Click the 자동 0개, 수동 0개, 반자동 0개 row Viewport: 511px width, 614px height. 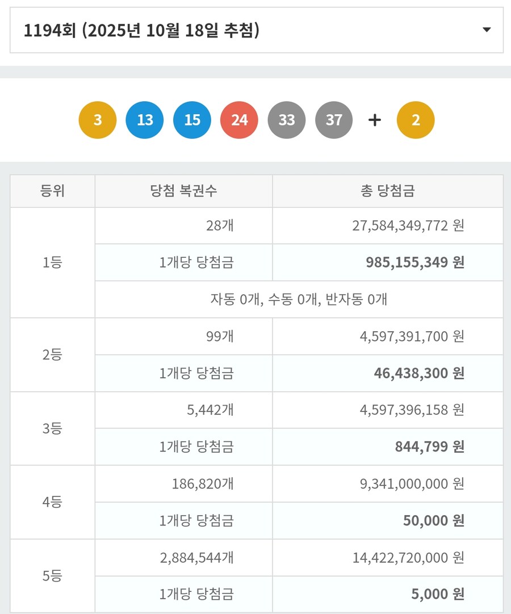pyautogui.click(x=299, y=299)
